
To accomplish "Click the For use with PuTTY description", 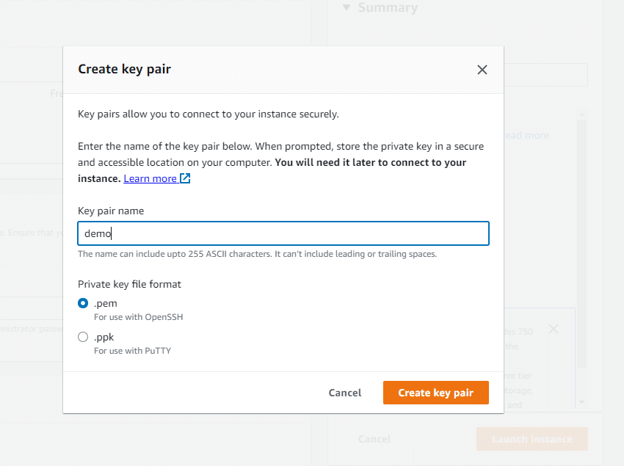I will click(x=133, y=351).
